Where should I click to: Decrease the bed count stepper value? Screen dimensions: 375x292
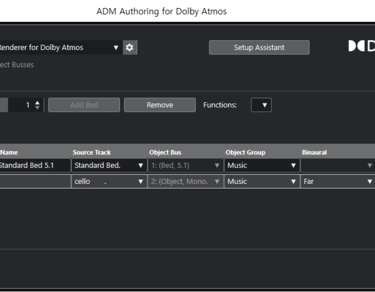coord(37,108)
